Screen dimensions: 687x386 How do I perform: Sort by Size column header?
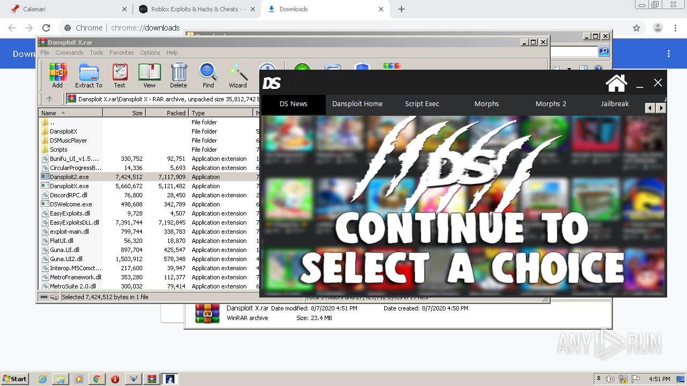(124, 113)
